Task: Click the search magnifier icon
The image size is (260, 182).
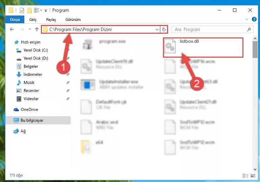Action: [249, 30]
